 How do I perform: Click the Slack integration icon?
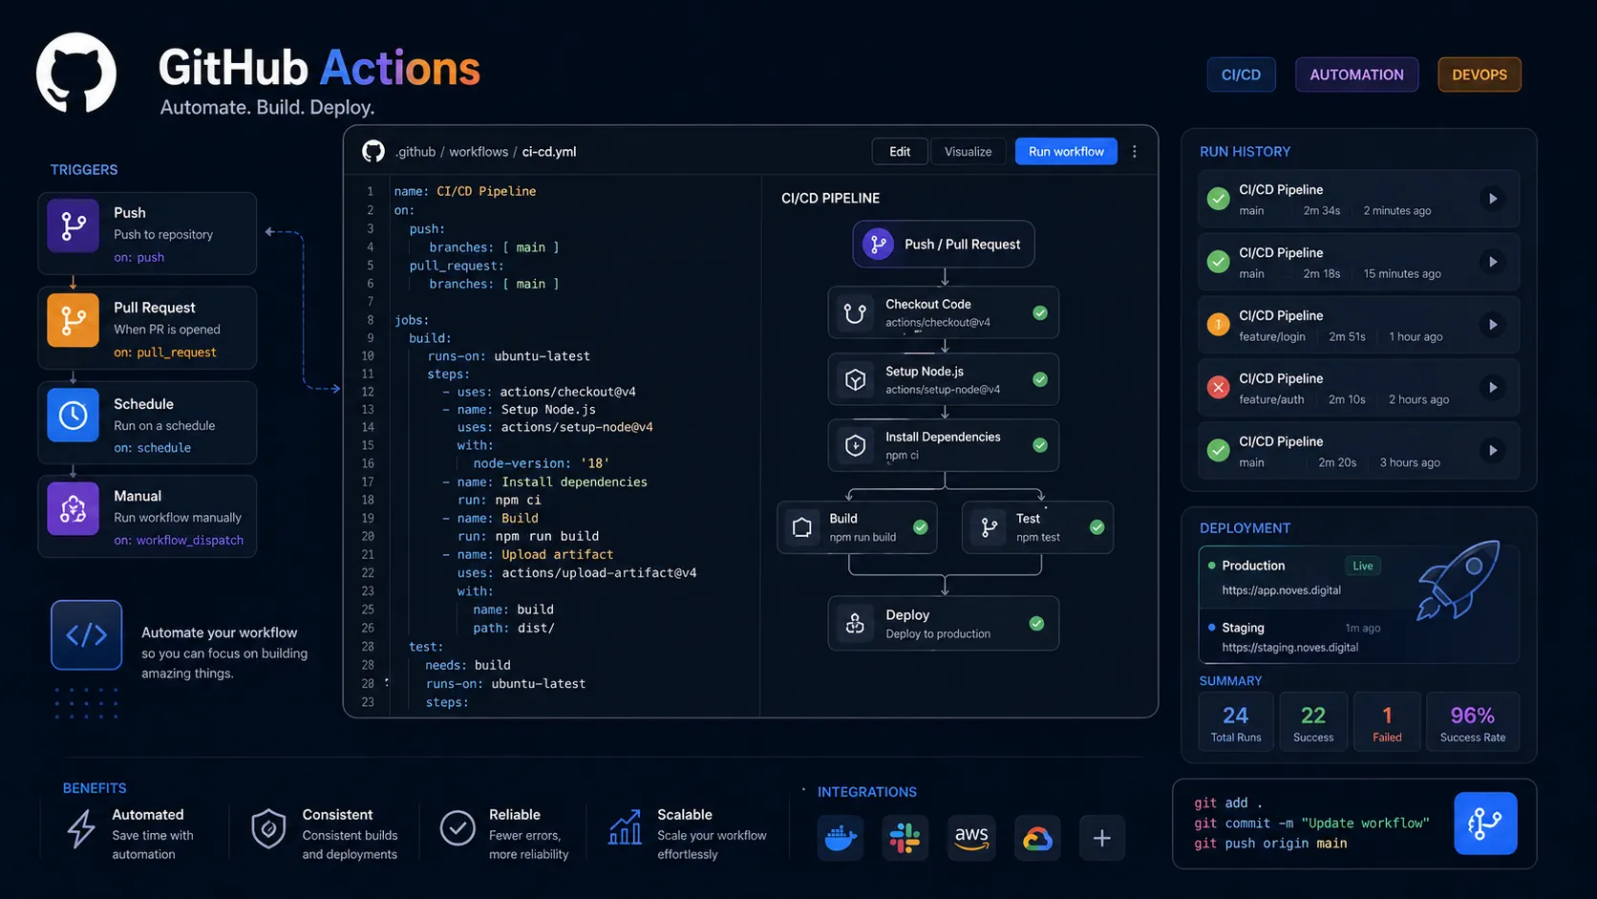pyautogui.click(x=905, y=838)
